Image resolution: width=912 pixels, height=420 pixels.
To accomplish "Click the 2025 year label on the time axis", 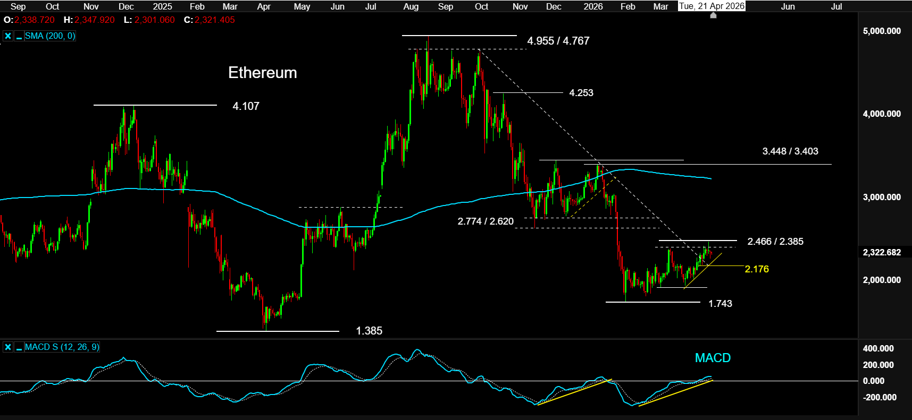I will [162, 6].
